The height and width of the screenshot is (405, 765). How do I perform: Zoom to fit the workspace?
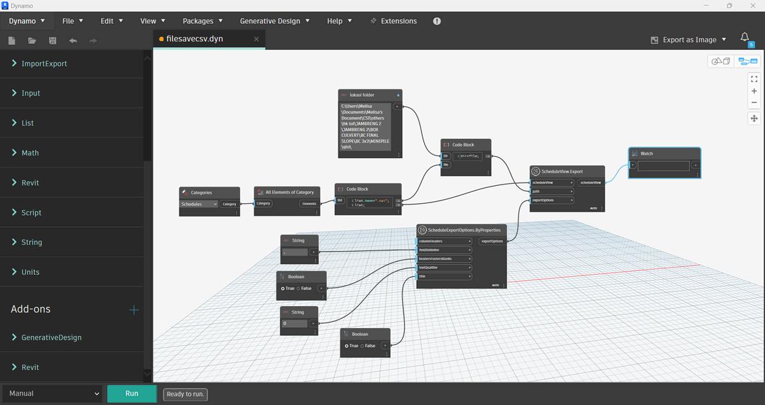tap(754, 79)
